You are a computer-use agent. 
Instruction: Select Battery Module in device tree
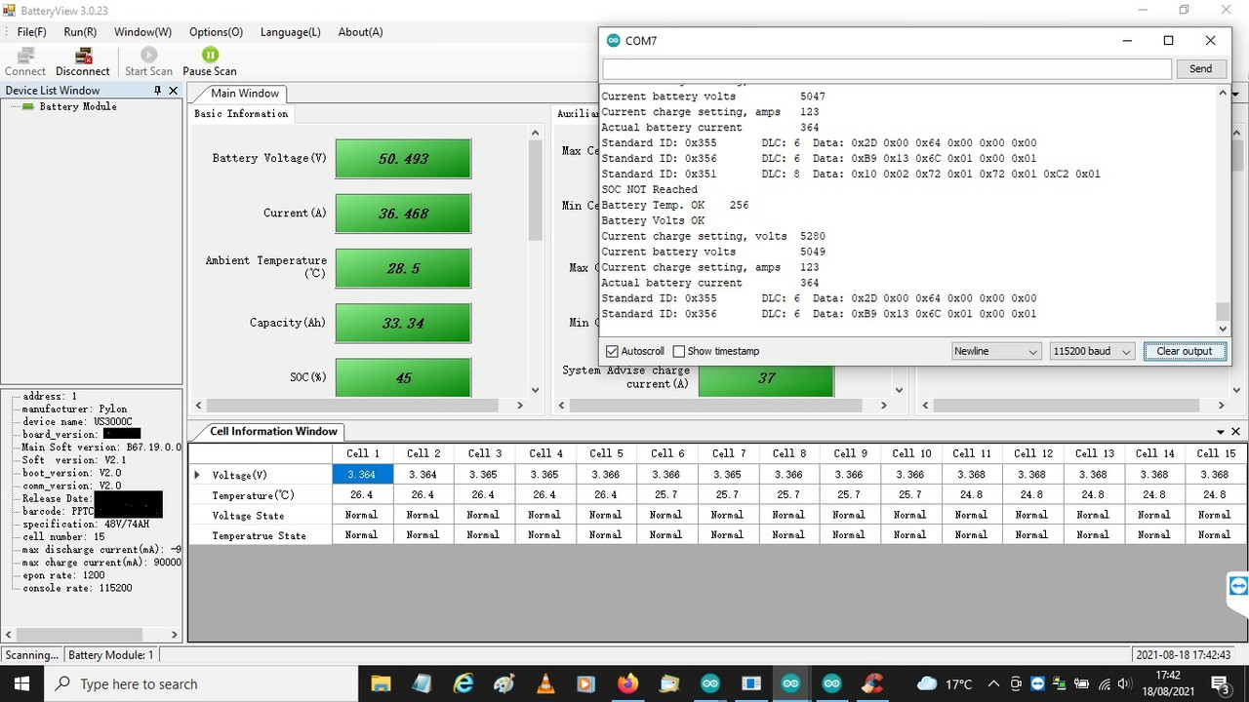pyautogui.click(x=78, y=106)
